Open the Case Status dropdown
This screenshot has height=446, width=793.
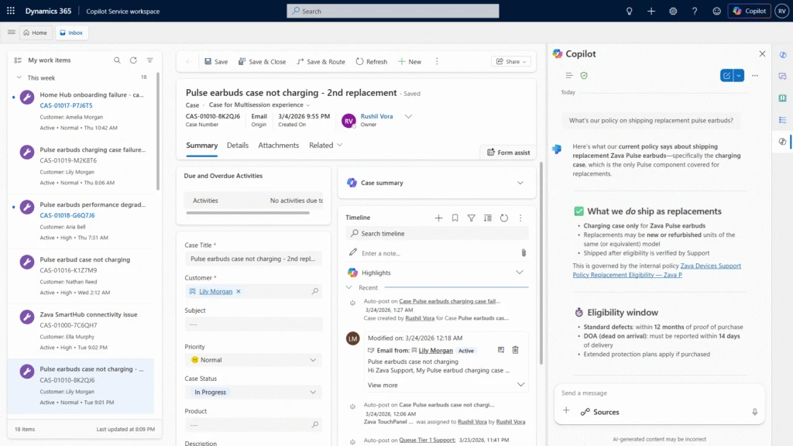point(312,393)
